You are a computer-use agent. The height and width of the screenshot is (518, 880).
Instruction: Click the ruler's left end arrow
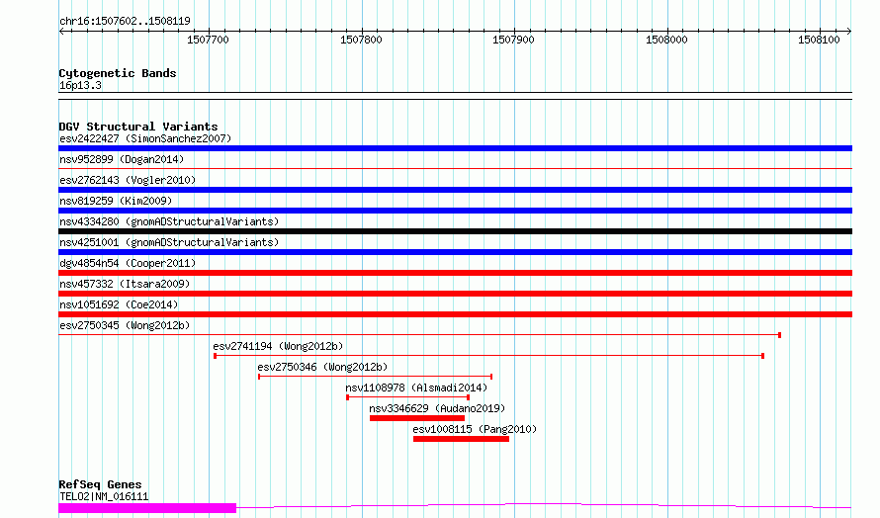click(61, 32)
